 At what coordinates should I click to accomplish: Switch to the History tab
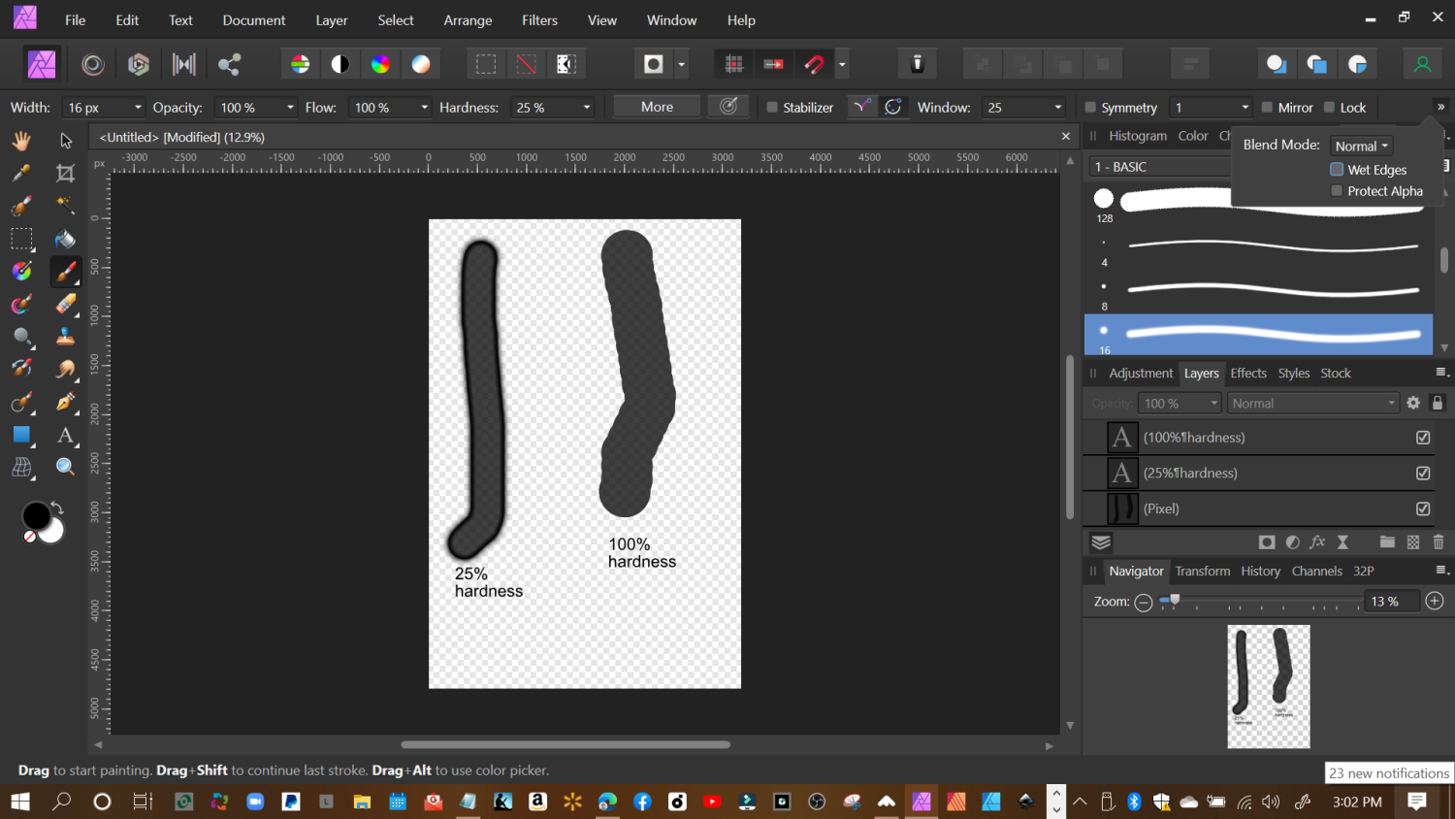(1260, 571)
